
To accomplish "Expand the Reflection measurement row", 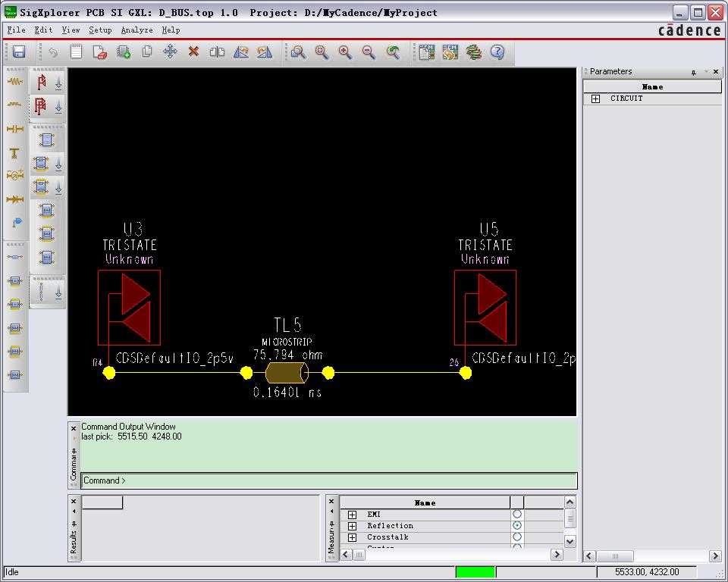I will [x=353, y=526].
